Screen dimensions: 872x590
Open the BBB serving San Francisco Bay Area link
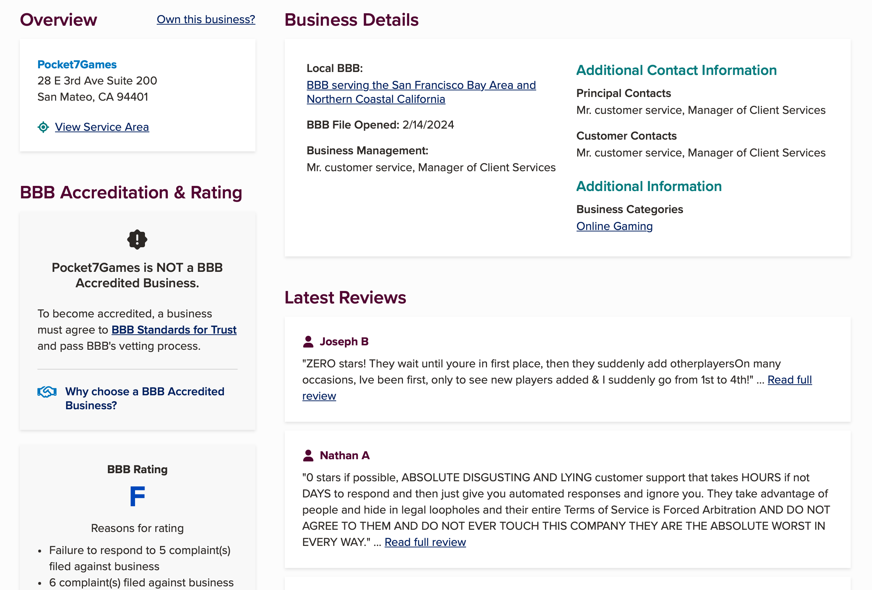click(421, 91)
